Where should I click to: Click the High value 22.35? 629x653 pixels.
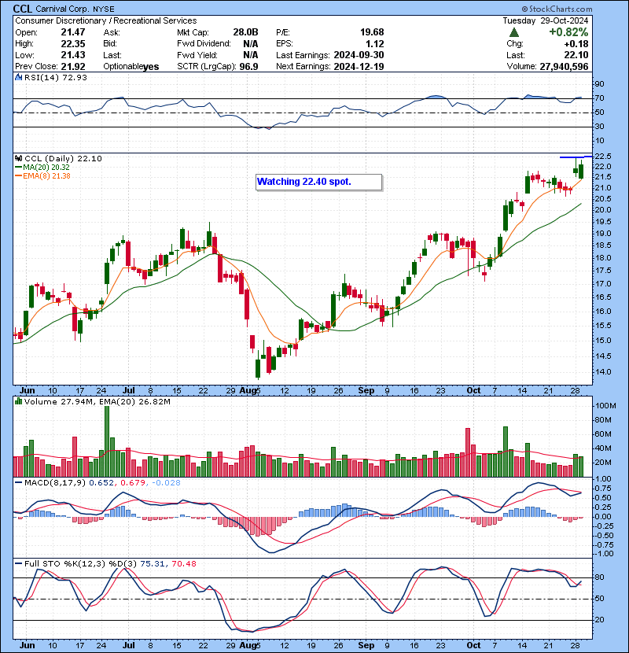pyautogui.click(x=73, y=44)
